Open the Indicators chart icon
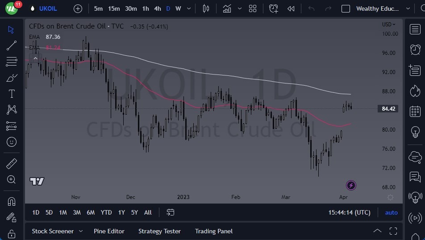The image size is (425, 240). click(x=227, y=8)
